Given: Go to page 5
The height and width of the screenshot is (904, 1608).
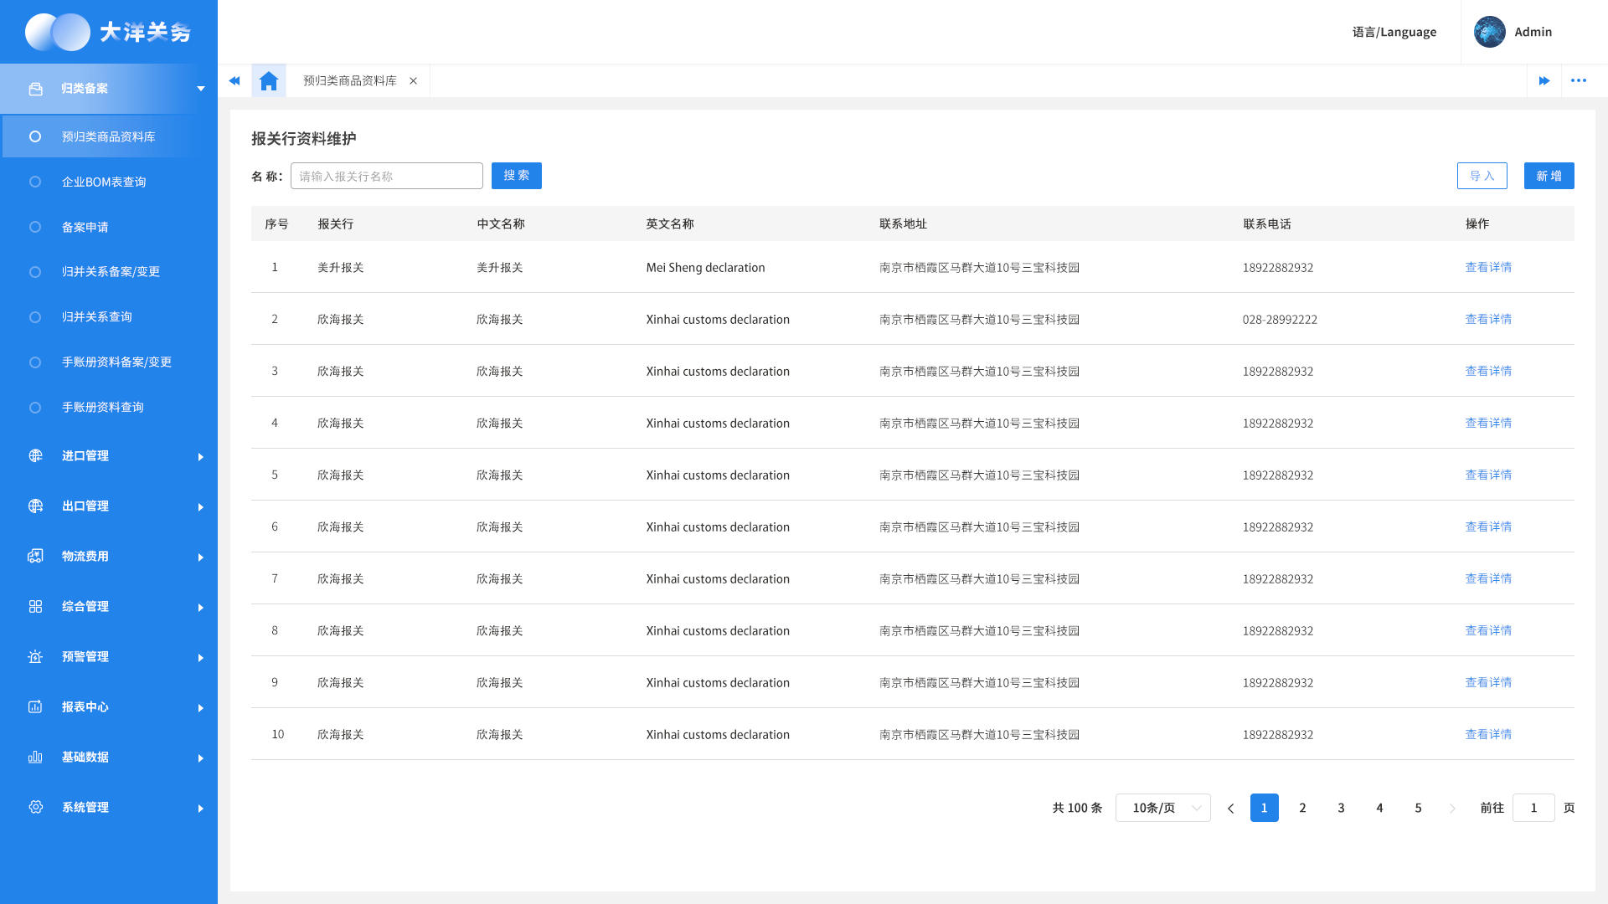Looking at the screenshot, I should [x=1418, y=808].
